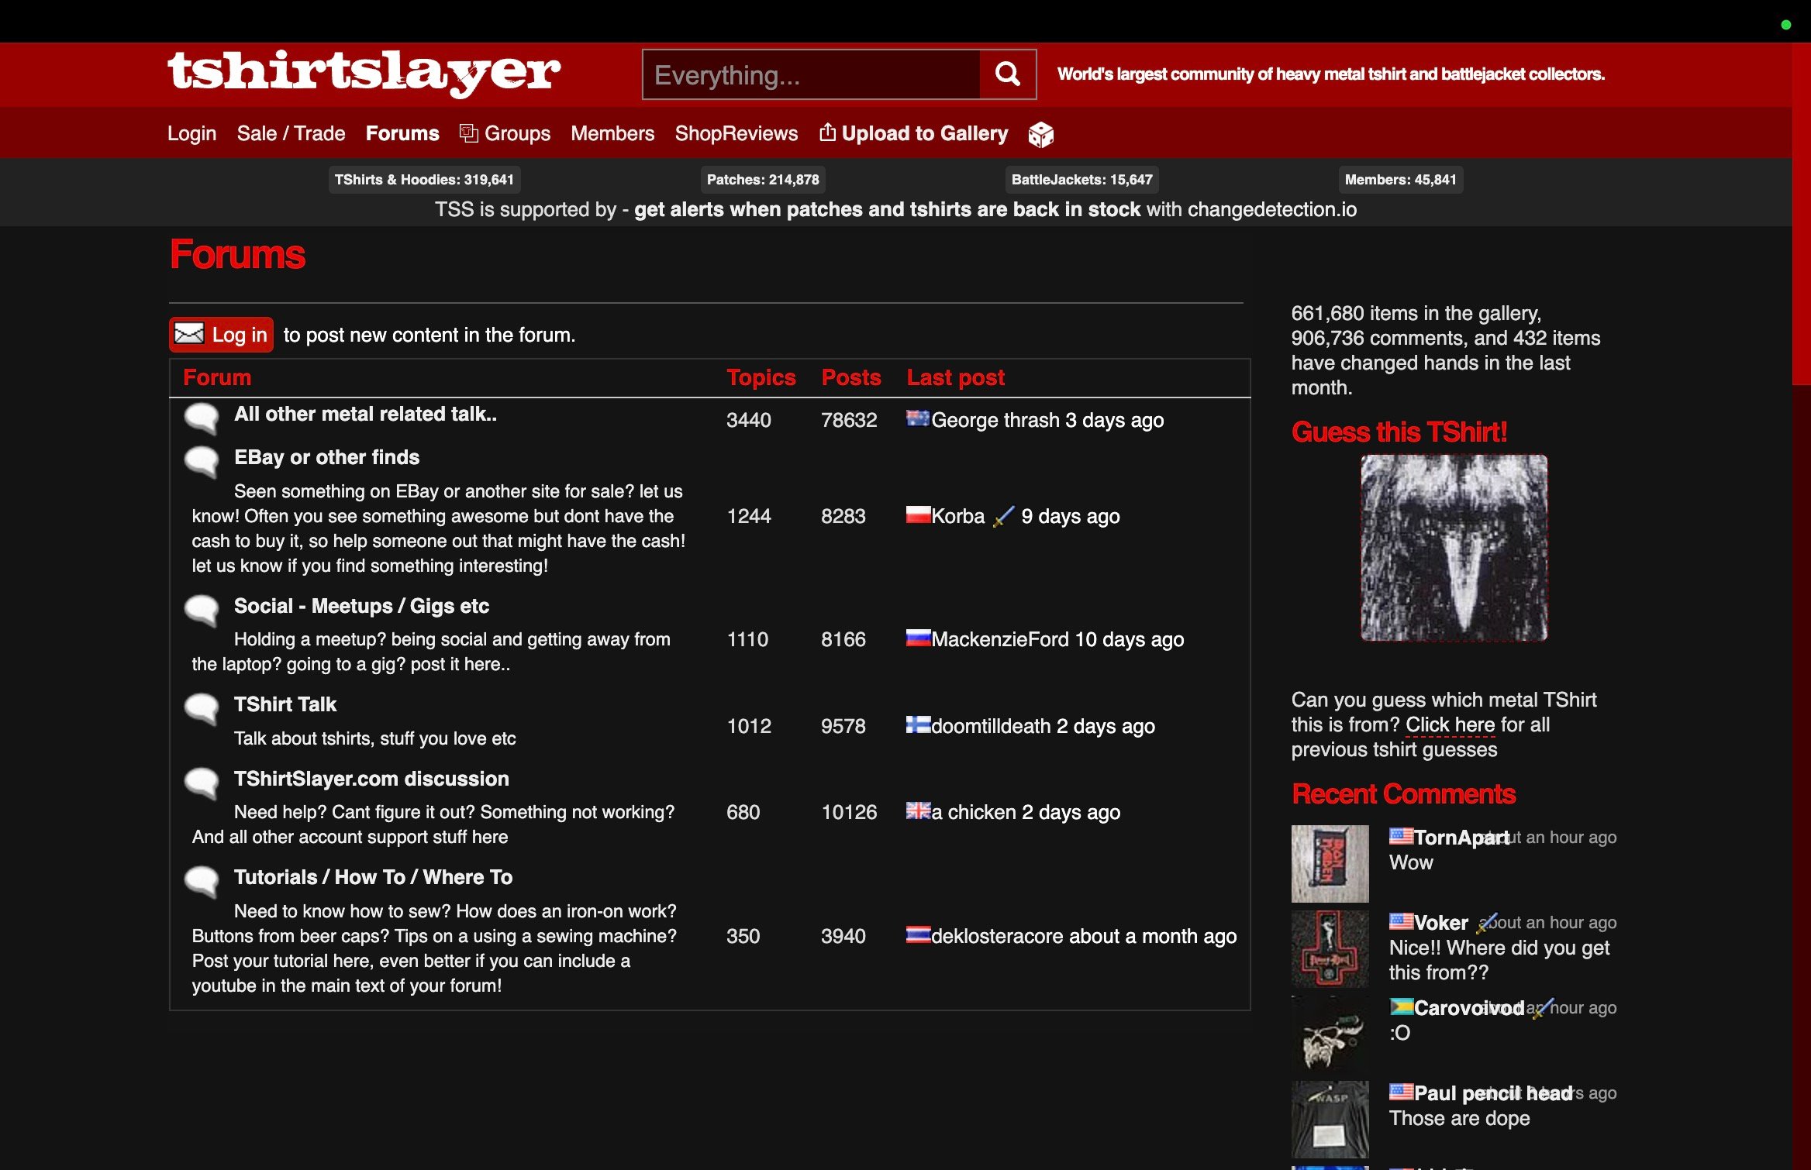Open the Sale / Trade page
The width and height of the screenshot is (1811, 1170).
click(291, 133)
